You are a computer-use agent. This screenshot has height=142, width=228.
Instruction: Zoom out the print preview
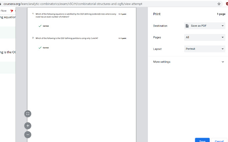coord(28,135)
